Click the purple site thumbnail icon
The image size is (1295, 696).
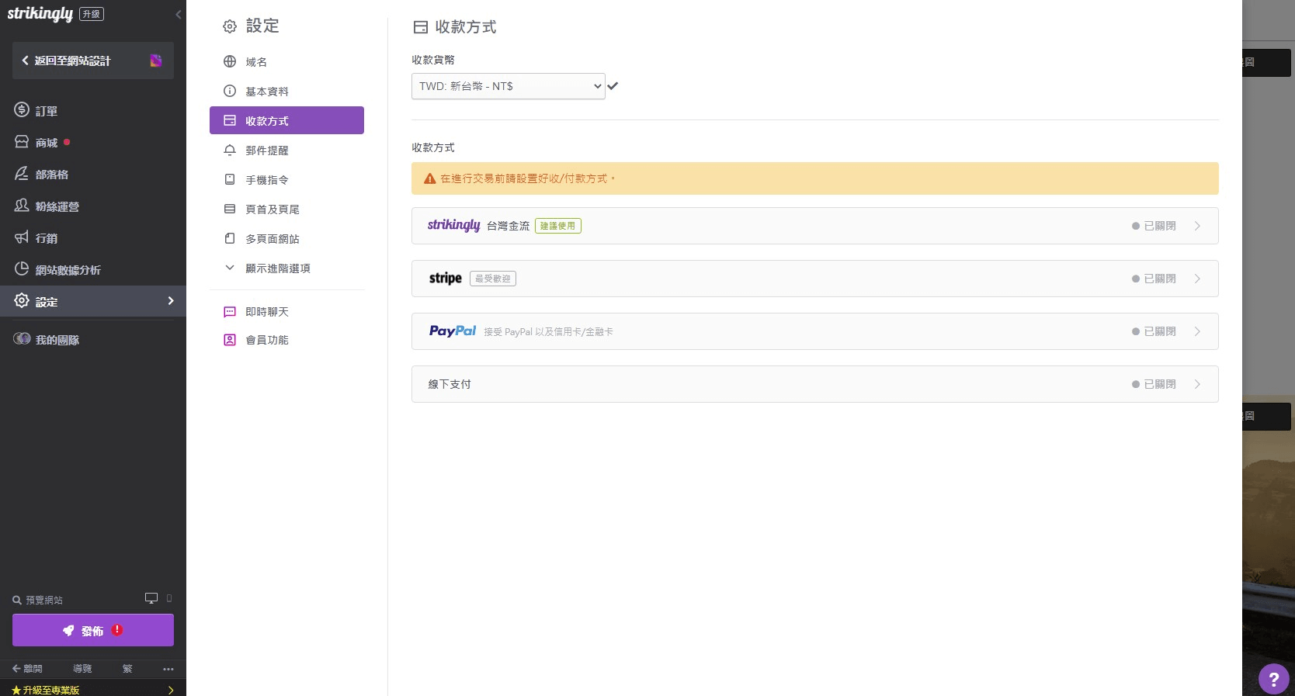pos(156,61)
